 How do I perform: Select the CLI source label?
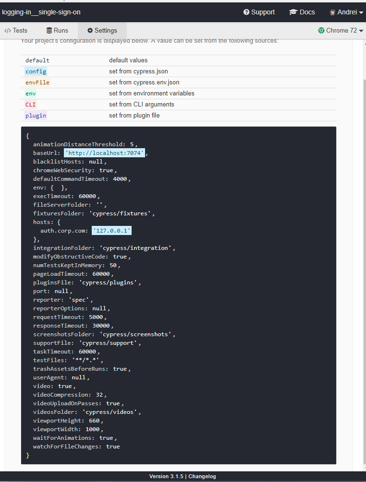(x=31, y=104)
